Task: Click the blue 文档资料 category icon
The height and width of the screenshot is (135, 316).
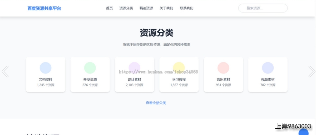Action: click(x=46, y=68)
